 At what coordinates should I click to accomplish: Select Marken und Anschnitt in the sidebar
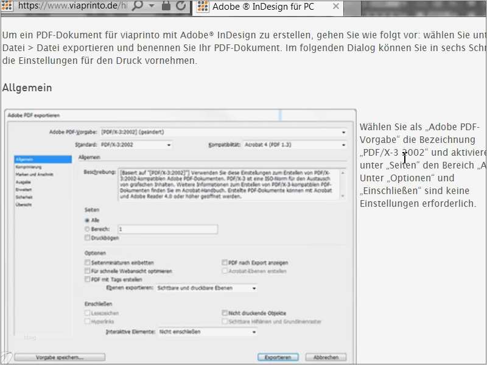[35, 175]
